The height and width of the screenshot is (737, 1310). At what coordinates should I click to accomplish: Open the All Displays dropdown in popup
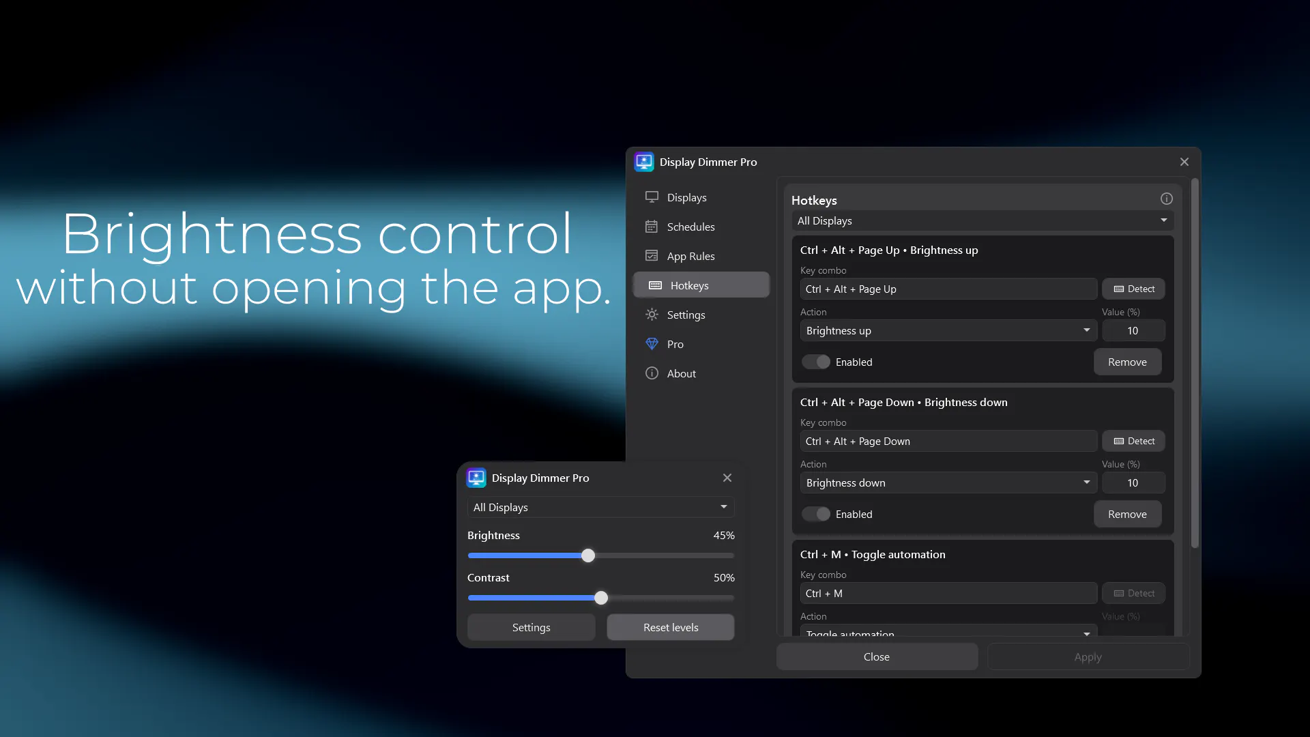(600, 507)
